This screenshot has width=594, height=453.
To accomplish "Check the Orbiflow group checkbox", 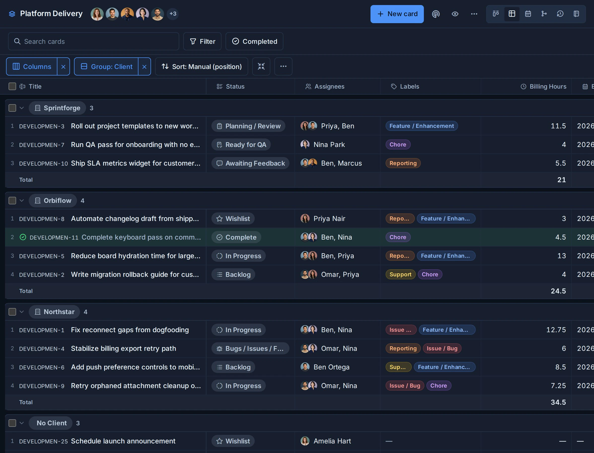I will [x=12, y=201].
